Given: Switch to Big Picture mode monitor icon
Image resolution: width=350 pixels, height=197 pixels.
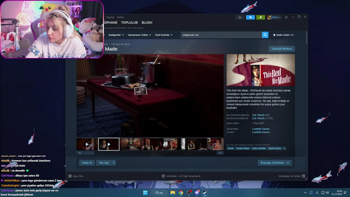Looking at the screenshot, I should [286, 17].
